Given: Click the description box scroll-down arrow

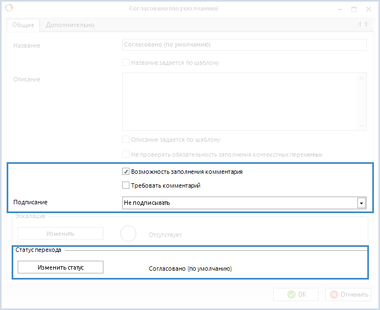Looking at the screenshot, I should tap(362, 125).
